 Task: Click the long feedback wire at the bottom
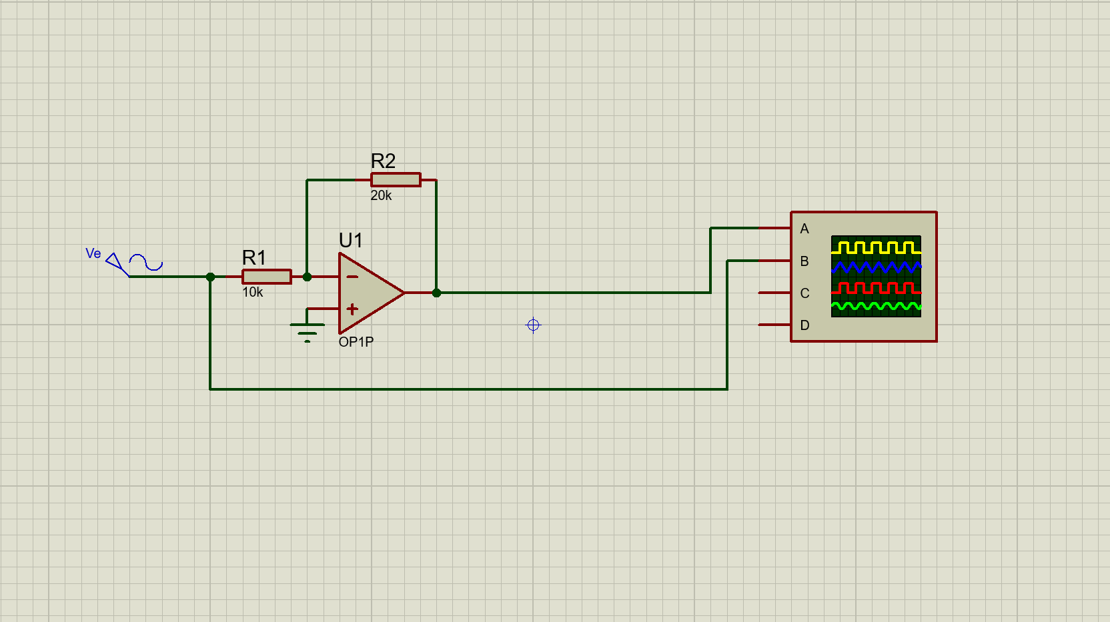pyautogui.click(x=467, y=388)
